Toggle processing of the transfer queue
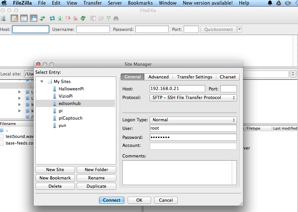Viewport: 298px width, 212px height. click(60, 18)
